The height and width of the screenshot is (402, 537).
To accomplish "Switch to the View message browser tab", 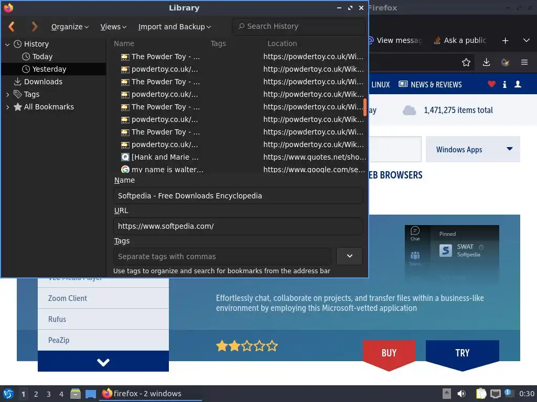I will coord(395,40).
